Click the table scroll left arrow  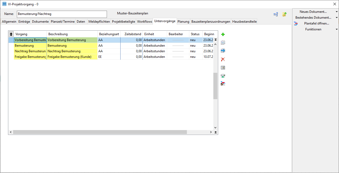(11, 132)
